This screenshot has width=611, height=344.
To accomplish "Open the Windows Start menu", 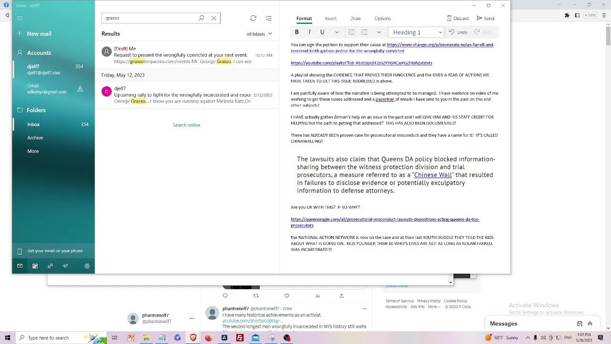I will 7,338.
